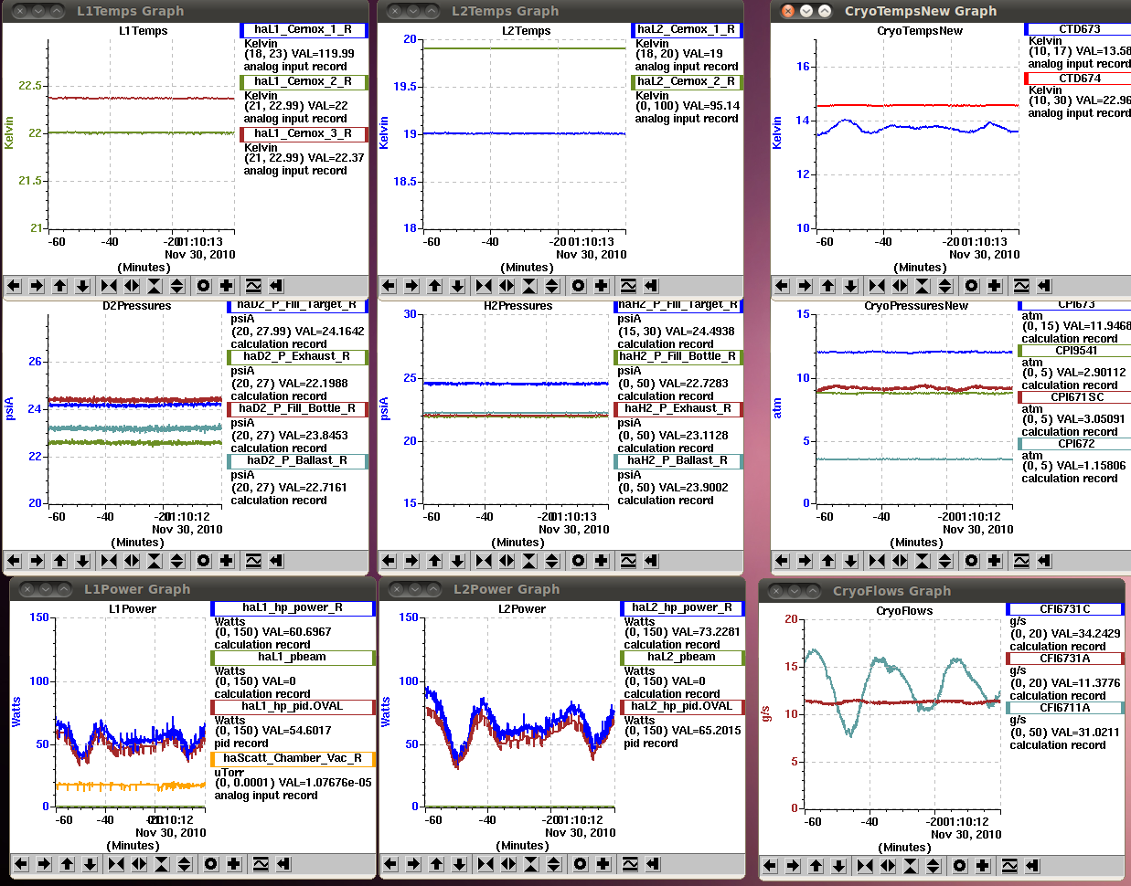The height and width of the screenshot is (886, 1131).
Task: Select haD2_P_Fill_Bottle_R legend entry
Action: (297, 408)
